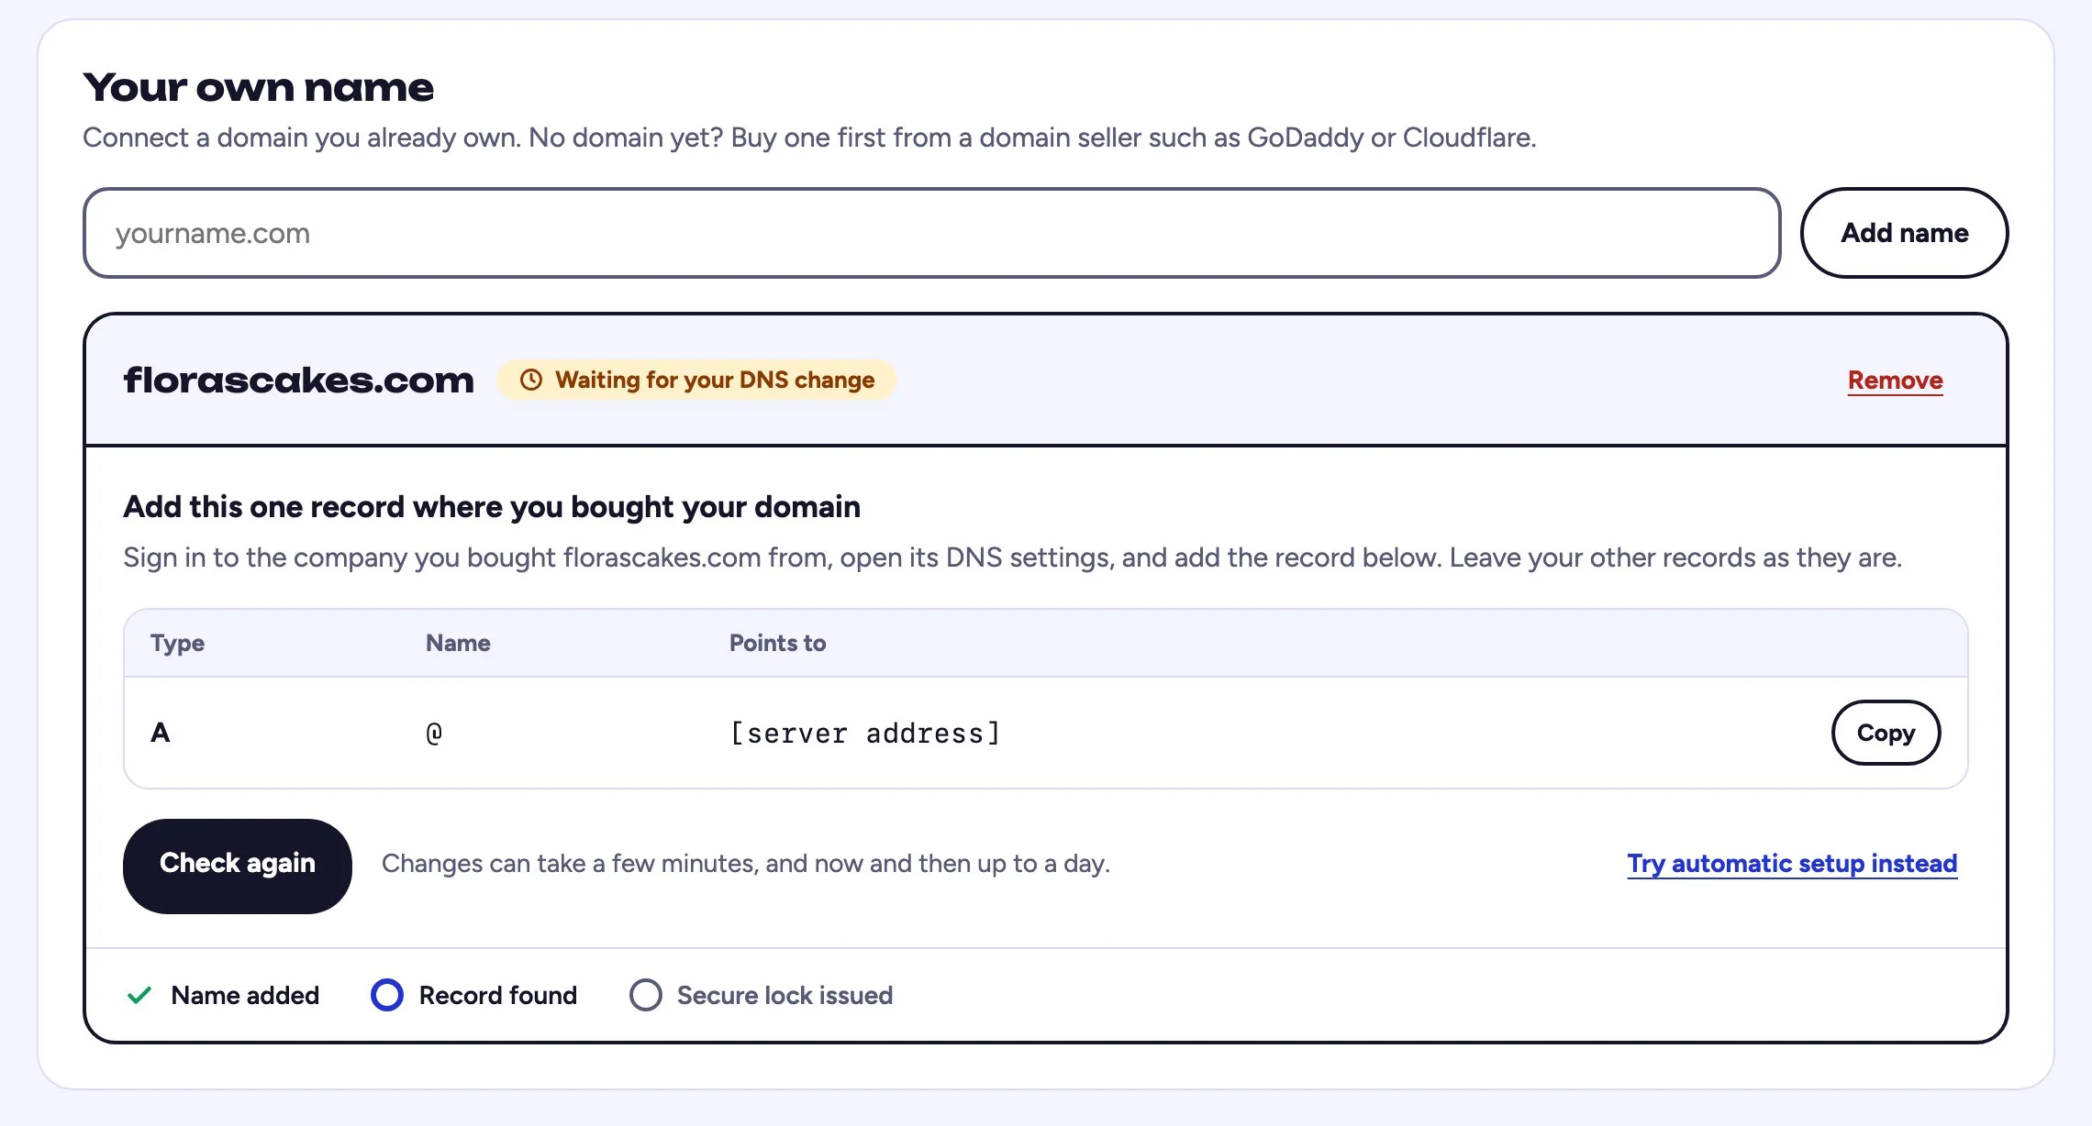This screenshot has width=2092, height=1126.
Task: Click the Your own name heading
Action: (258, 88)
